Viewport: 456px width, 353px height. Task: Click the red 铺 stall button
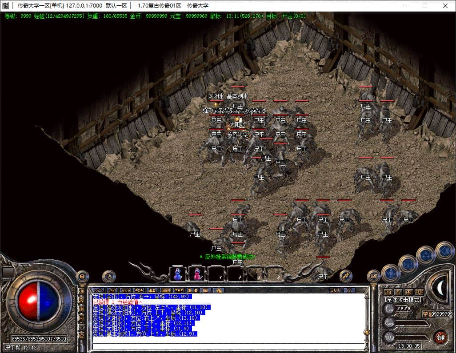[x=440, y=337]
